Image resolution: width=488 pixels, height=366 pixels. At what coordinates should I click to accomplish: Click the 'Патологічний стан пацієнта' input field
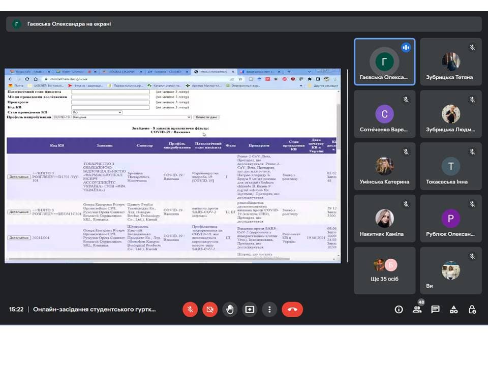[110, 92]
